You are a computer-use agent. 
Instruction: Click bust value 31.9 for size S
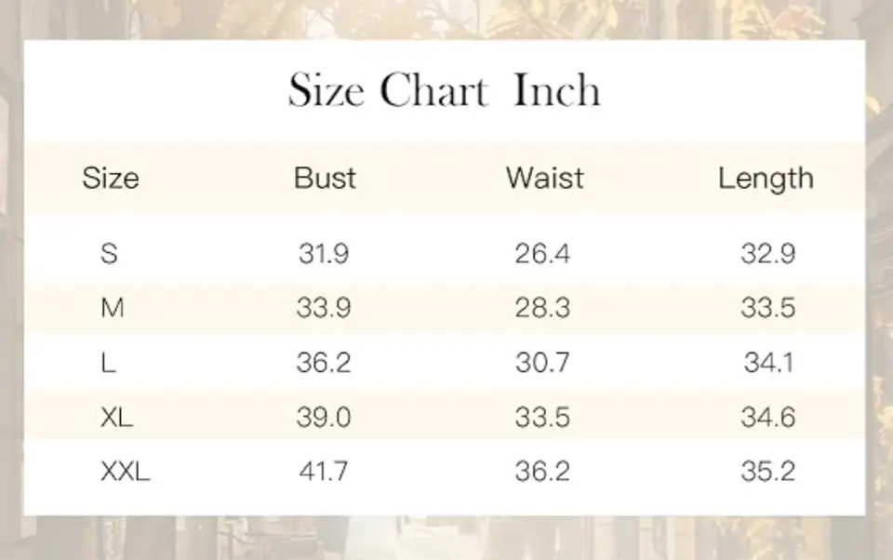pos(324,253)
